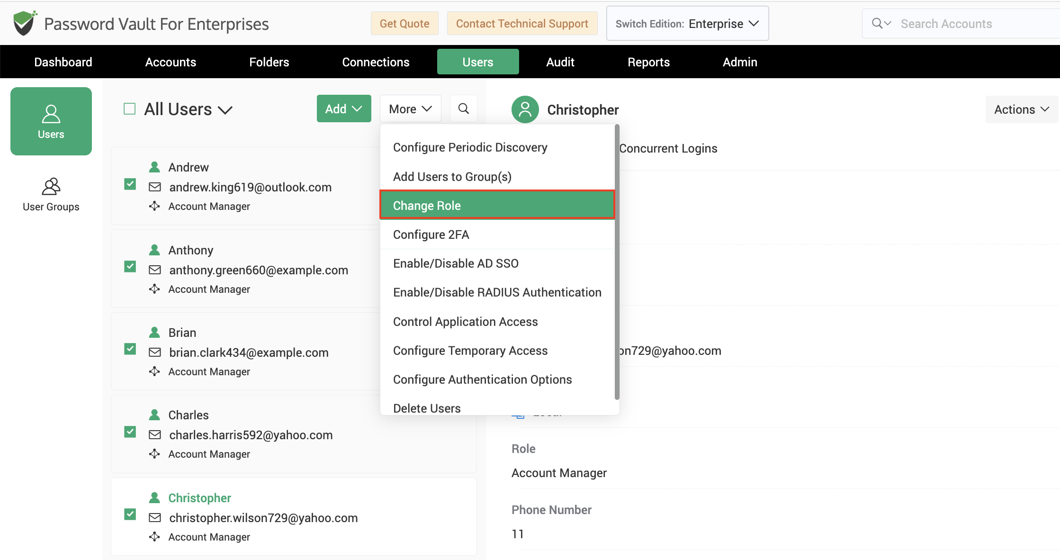Click the envelope icon beside brian.clark434@example.com
The image size is (1060, 560).
click(155, 352)
